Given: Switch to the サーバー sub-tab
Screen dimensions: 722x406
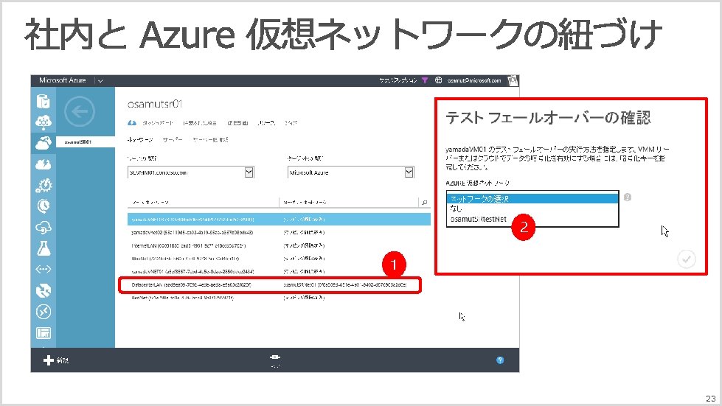Looking at the screenshot, I should pos(173,140).
